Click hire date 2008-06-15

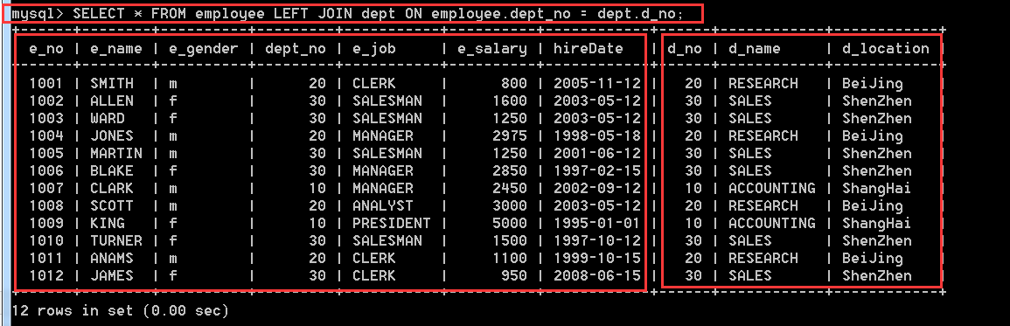[597, 275]
